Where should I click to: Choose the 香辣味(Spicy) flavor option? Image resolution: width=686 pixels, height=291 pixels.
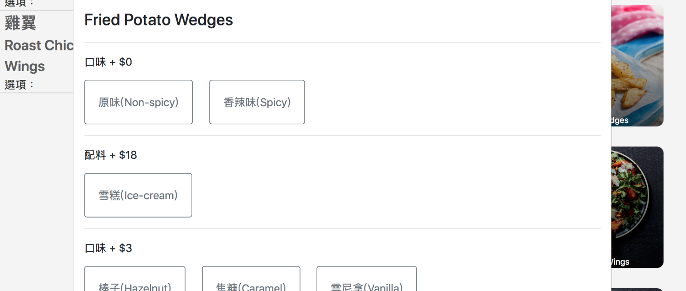pyautogui.click(x=257, y=102)
